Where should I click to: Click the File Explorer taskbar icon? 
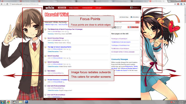pyautogui.click(x=20, y=102)
